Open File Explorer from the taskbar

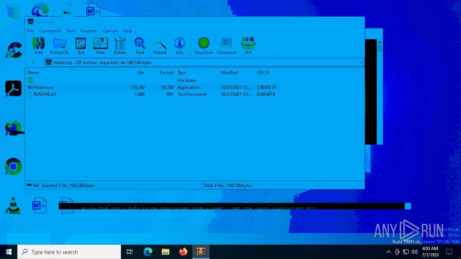pos(166,252)
